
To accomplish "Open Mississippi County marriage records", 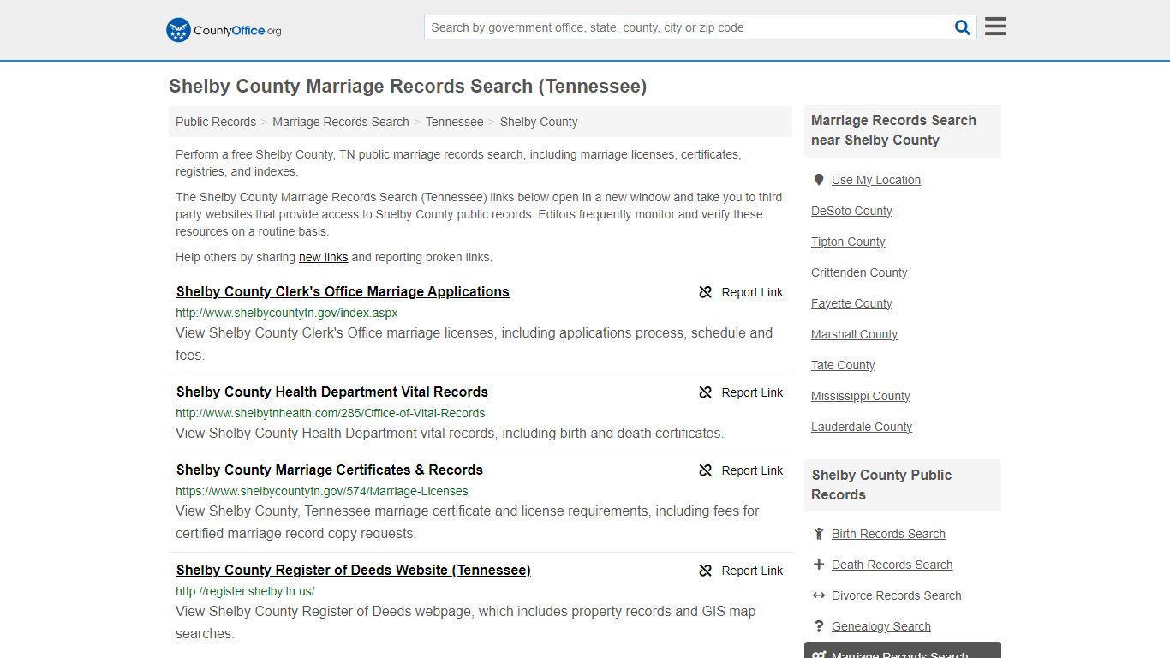I will pos(861,396).
